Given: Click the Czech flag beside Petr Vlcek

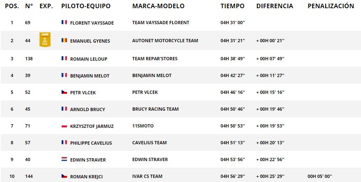Looking at the screenshot, I should pyautogui.click(x=64, y=92).
